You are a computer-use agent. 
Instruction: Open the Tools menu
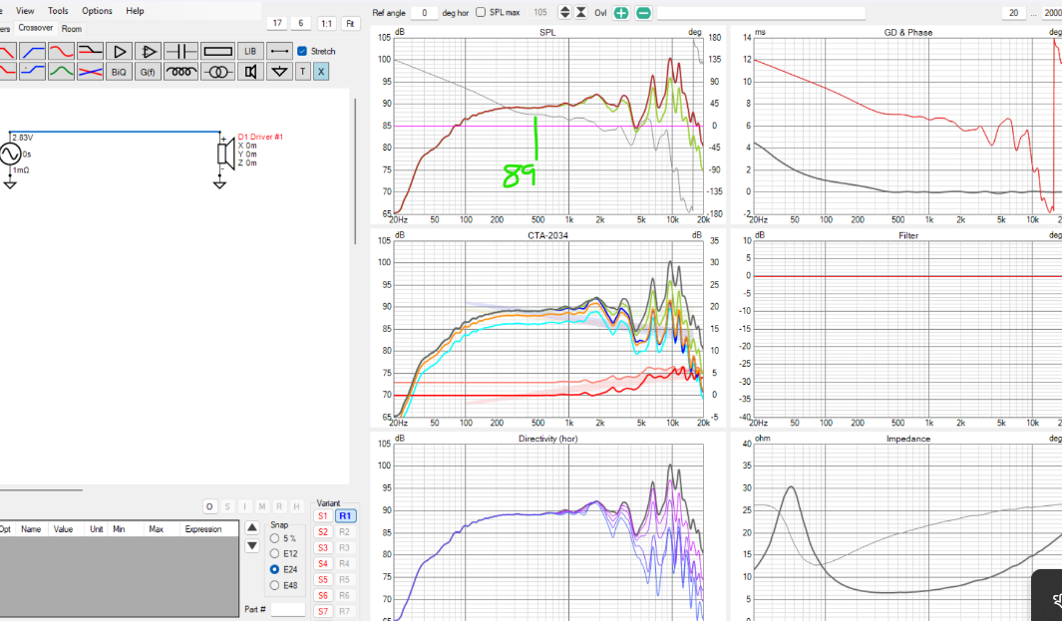click(x=58, y=11)
